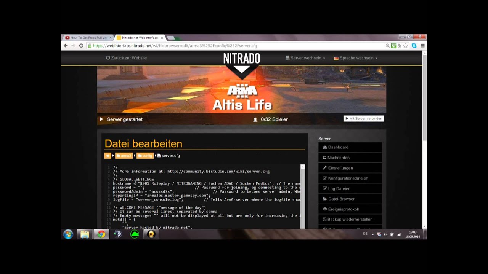The image size is (488, 274).
Task: Open Log Dateien in the Server menu
Action: coord(350,188)
